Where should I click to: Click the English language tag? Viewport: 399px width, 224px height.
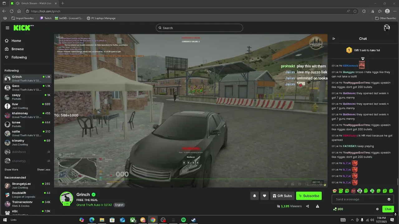[119, 205]
